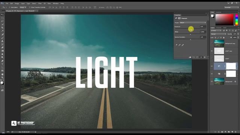
Task: Open the Color panel flyout menu
Action: click(x=238, y=12)
